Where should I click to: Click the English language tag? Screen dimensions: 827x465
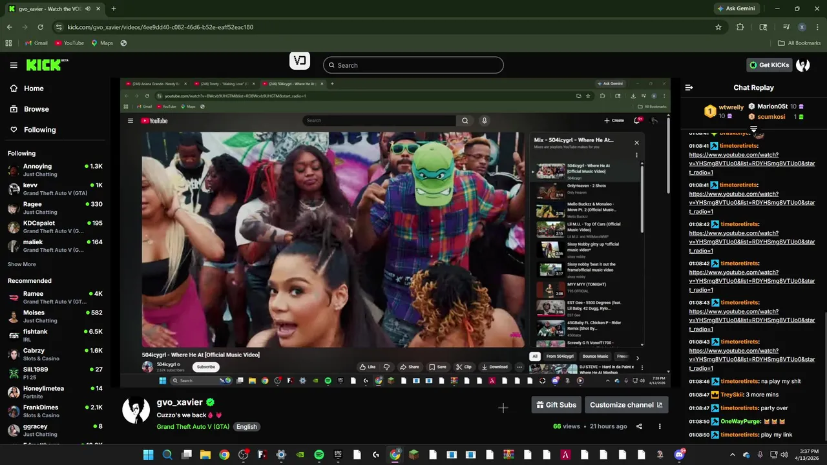pos(246,427)
